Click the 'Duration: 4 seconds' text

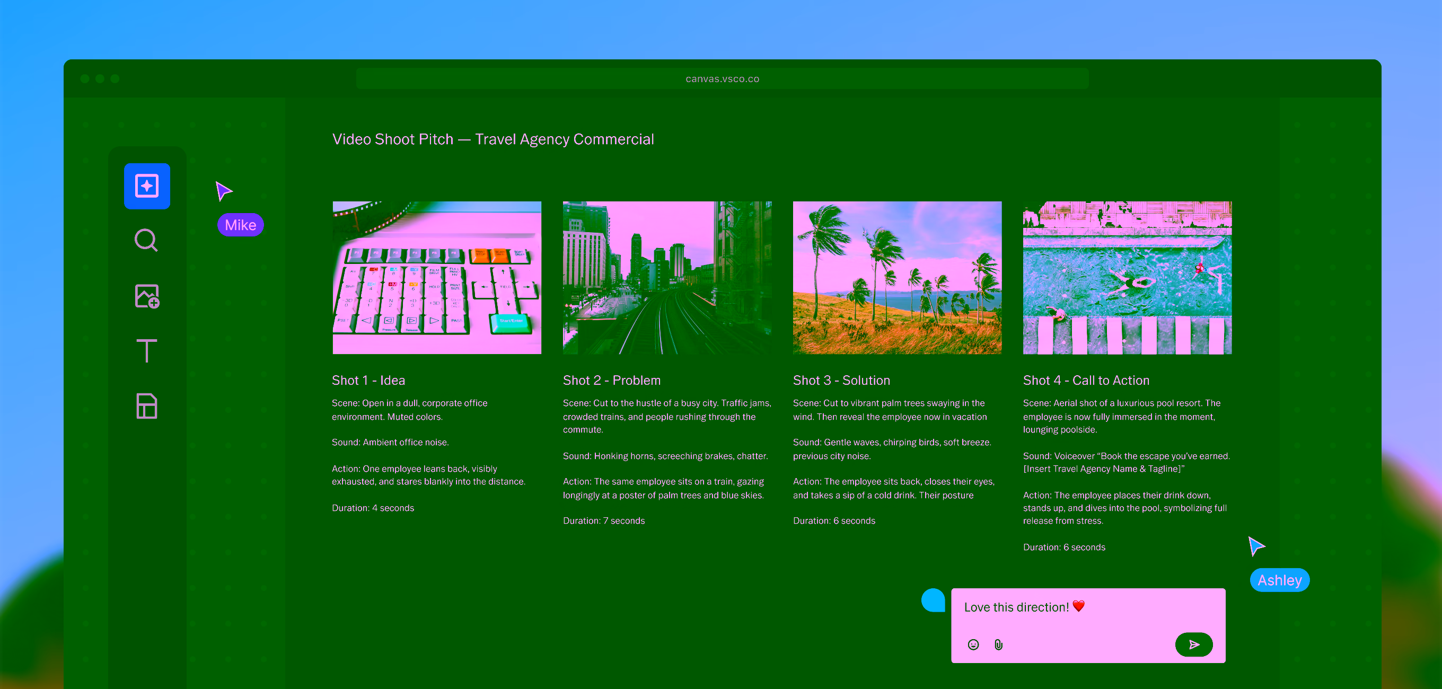point(373,508)
